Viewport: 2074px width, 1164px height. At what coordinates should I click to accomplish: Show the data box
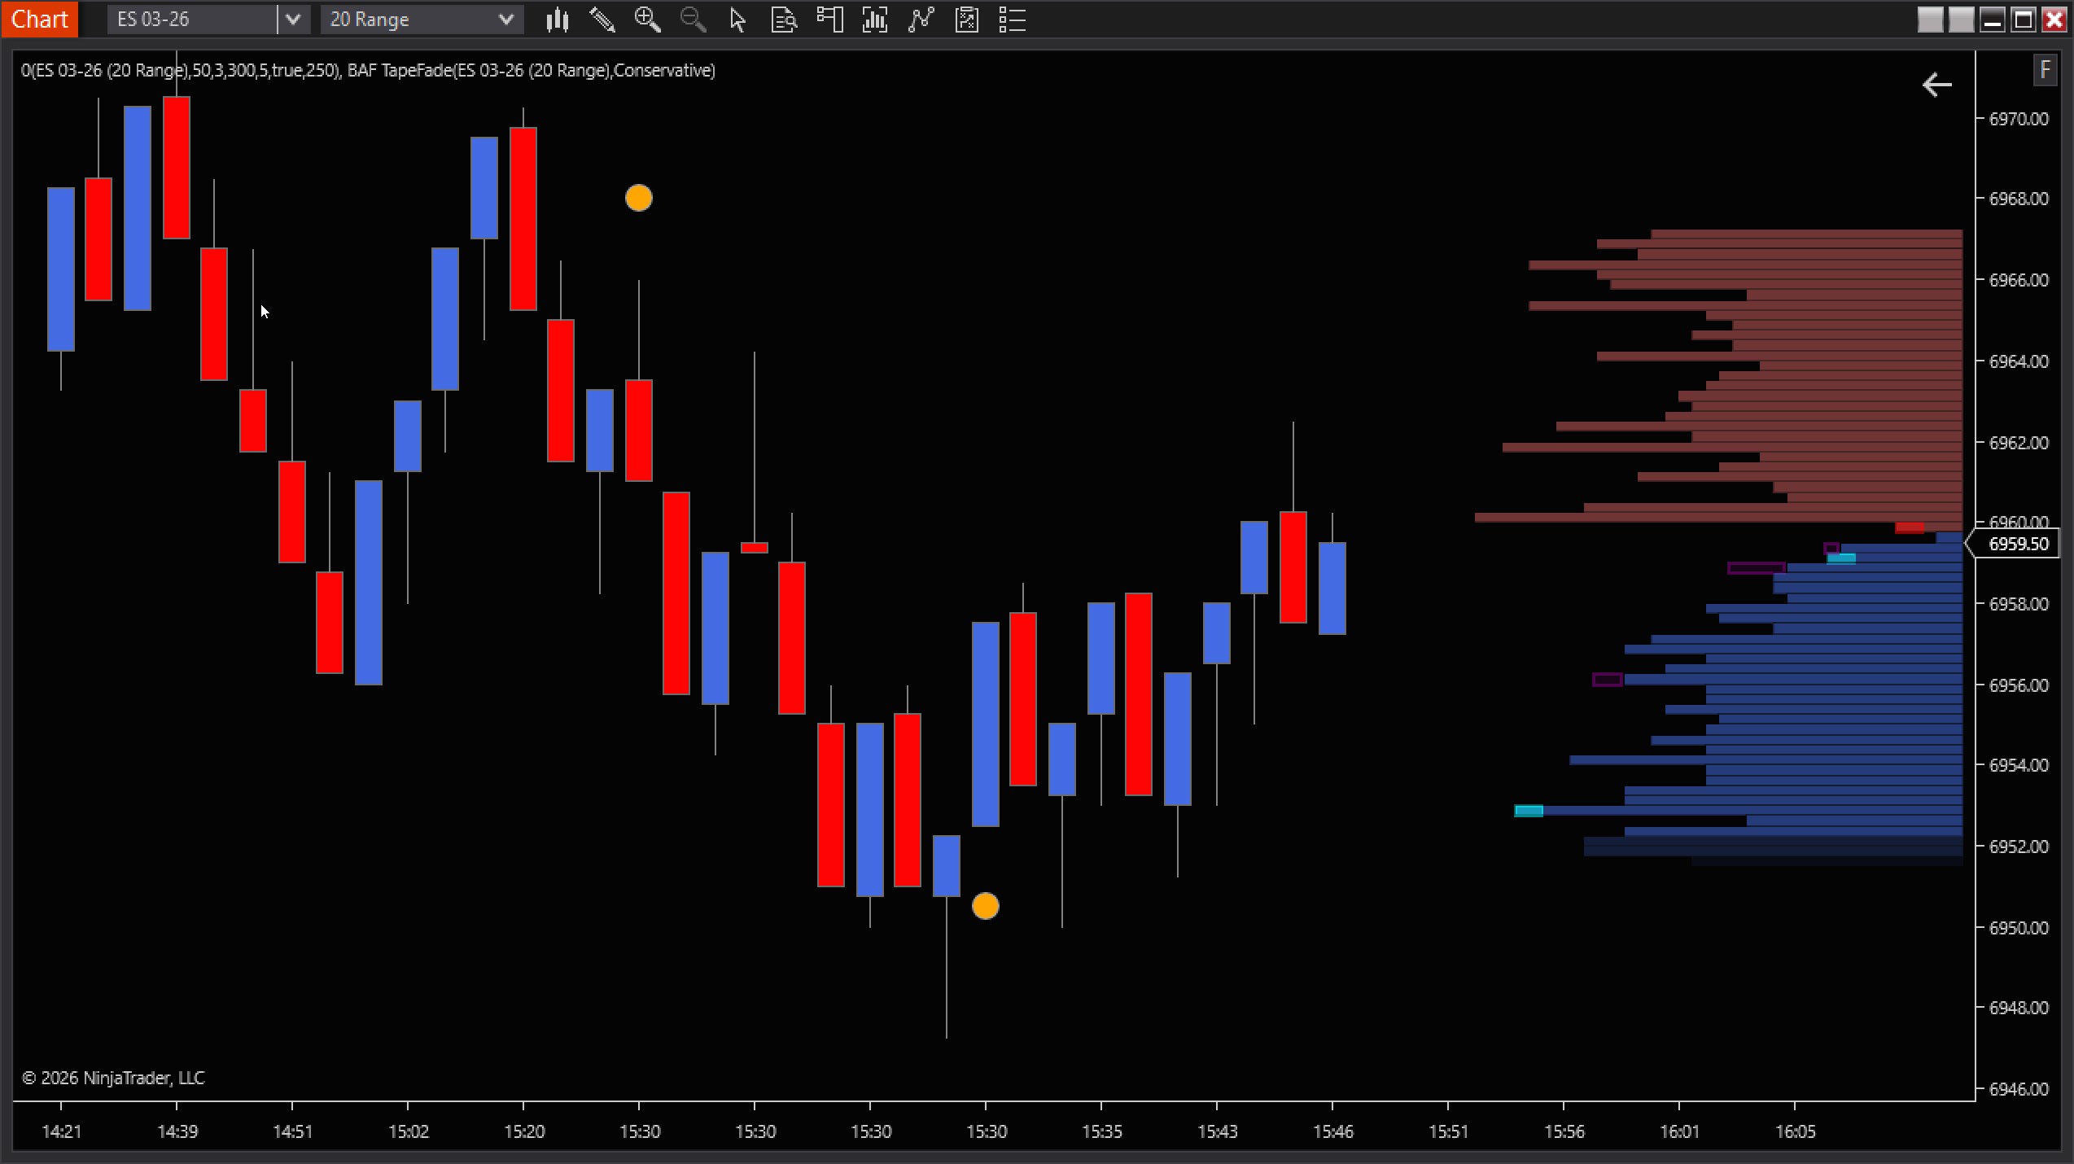[784, 20]
